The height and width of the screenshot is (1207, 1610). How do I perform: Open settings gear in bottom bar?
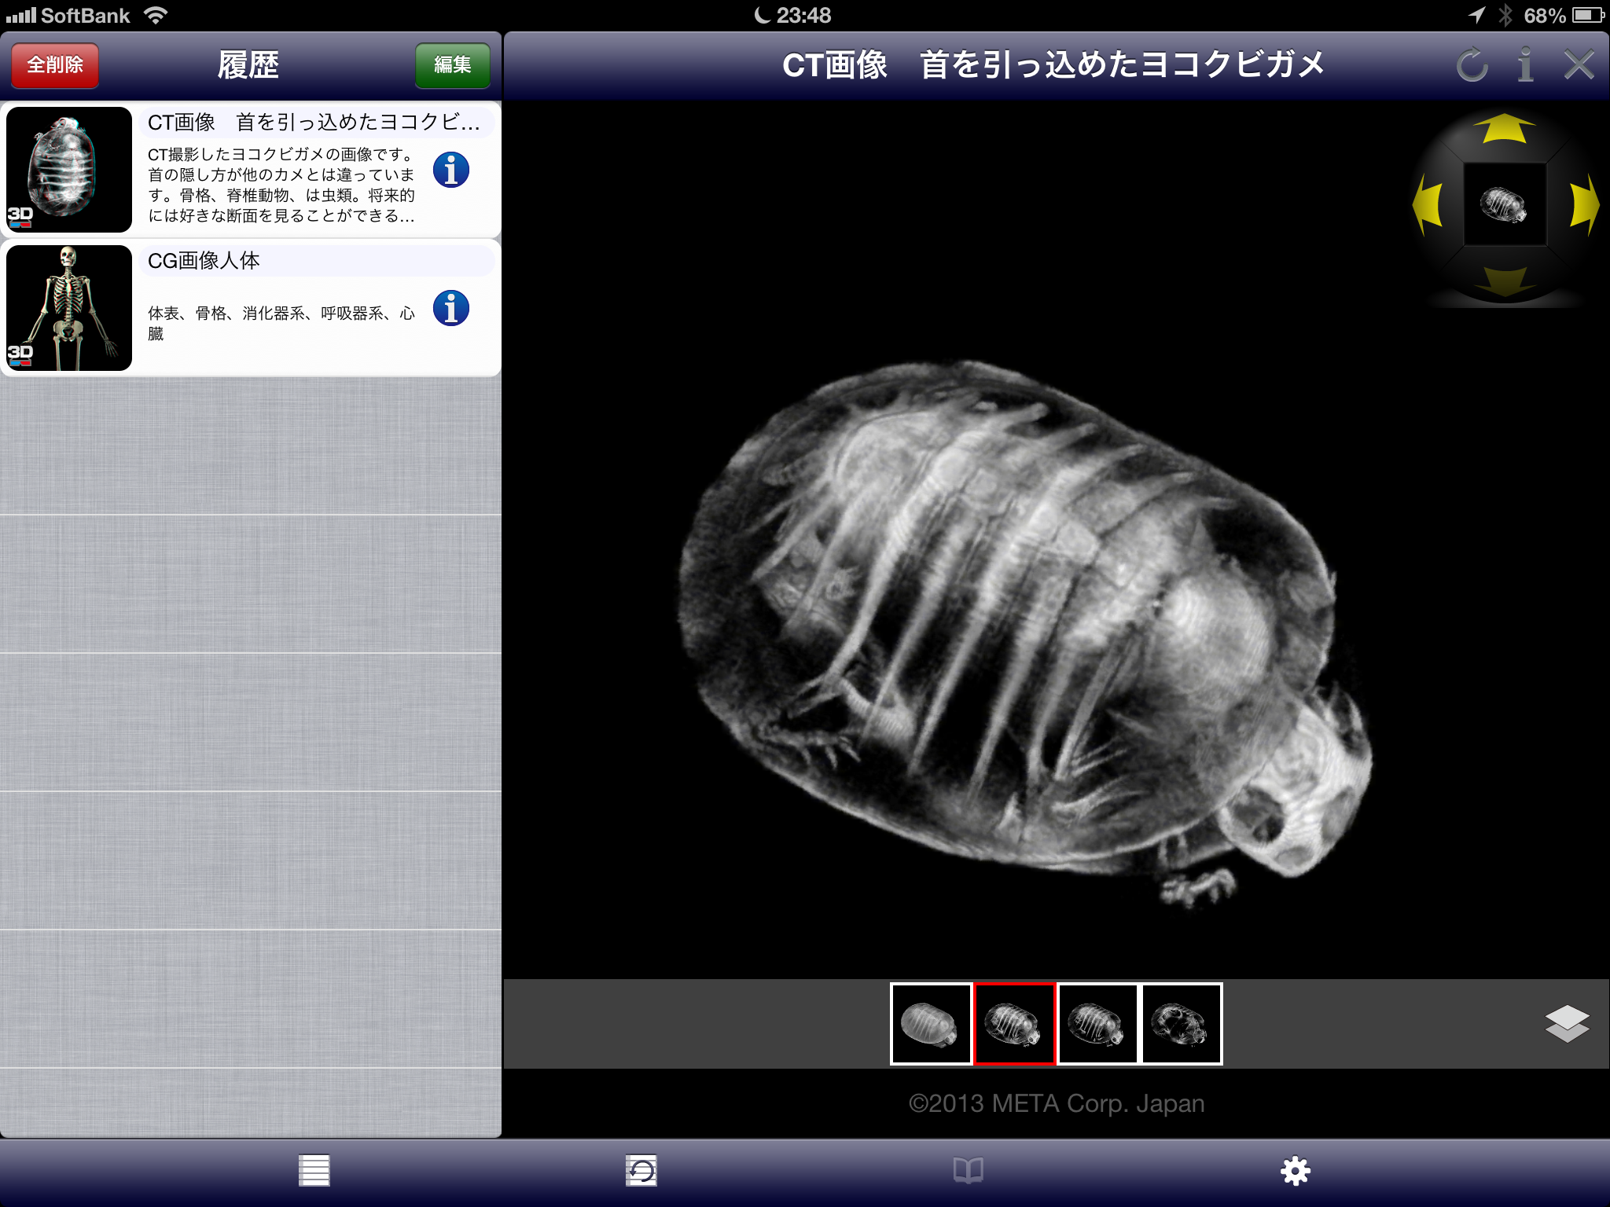[x=1295, y=1170]
